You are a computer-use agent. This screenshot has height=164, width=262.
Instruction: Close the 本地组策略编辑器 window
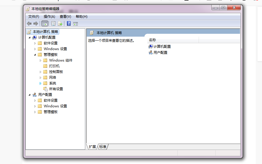[x=234, y=8]
